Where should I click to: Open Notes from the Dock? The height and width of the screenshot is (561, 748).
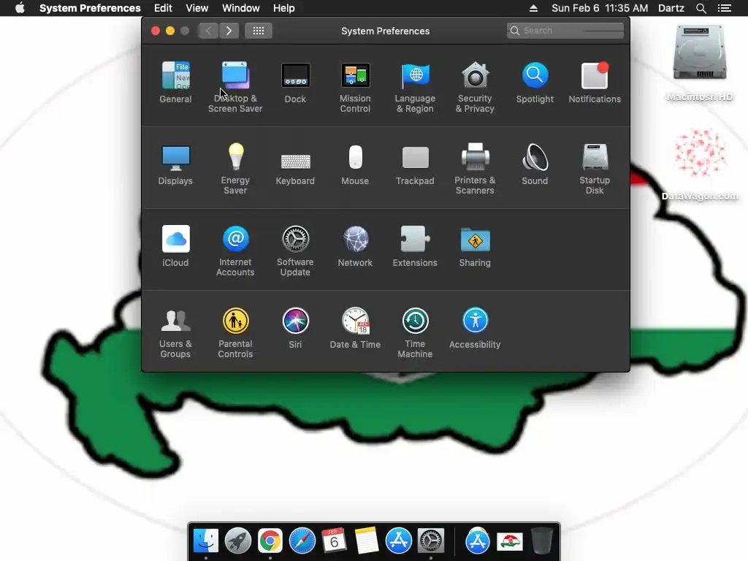point(367,541)
